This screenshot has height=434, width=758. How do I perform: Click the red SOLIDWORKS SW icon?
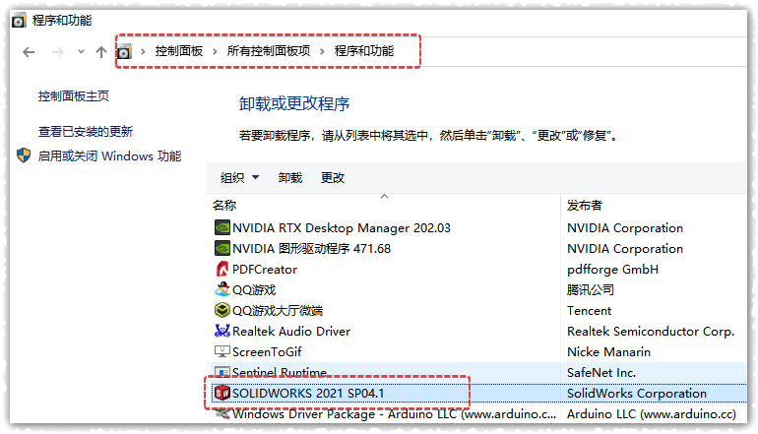coord(221,393)
